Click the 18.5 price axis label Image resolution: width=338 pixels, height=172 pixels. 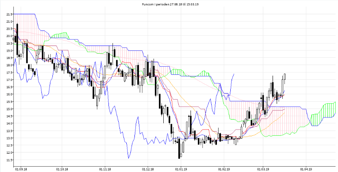tap(9, 58)
